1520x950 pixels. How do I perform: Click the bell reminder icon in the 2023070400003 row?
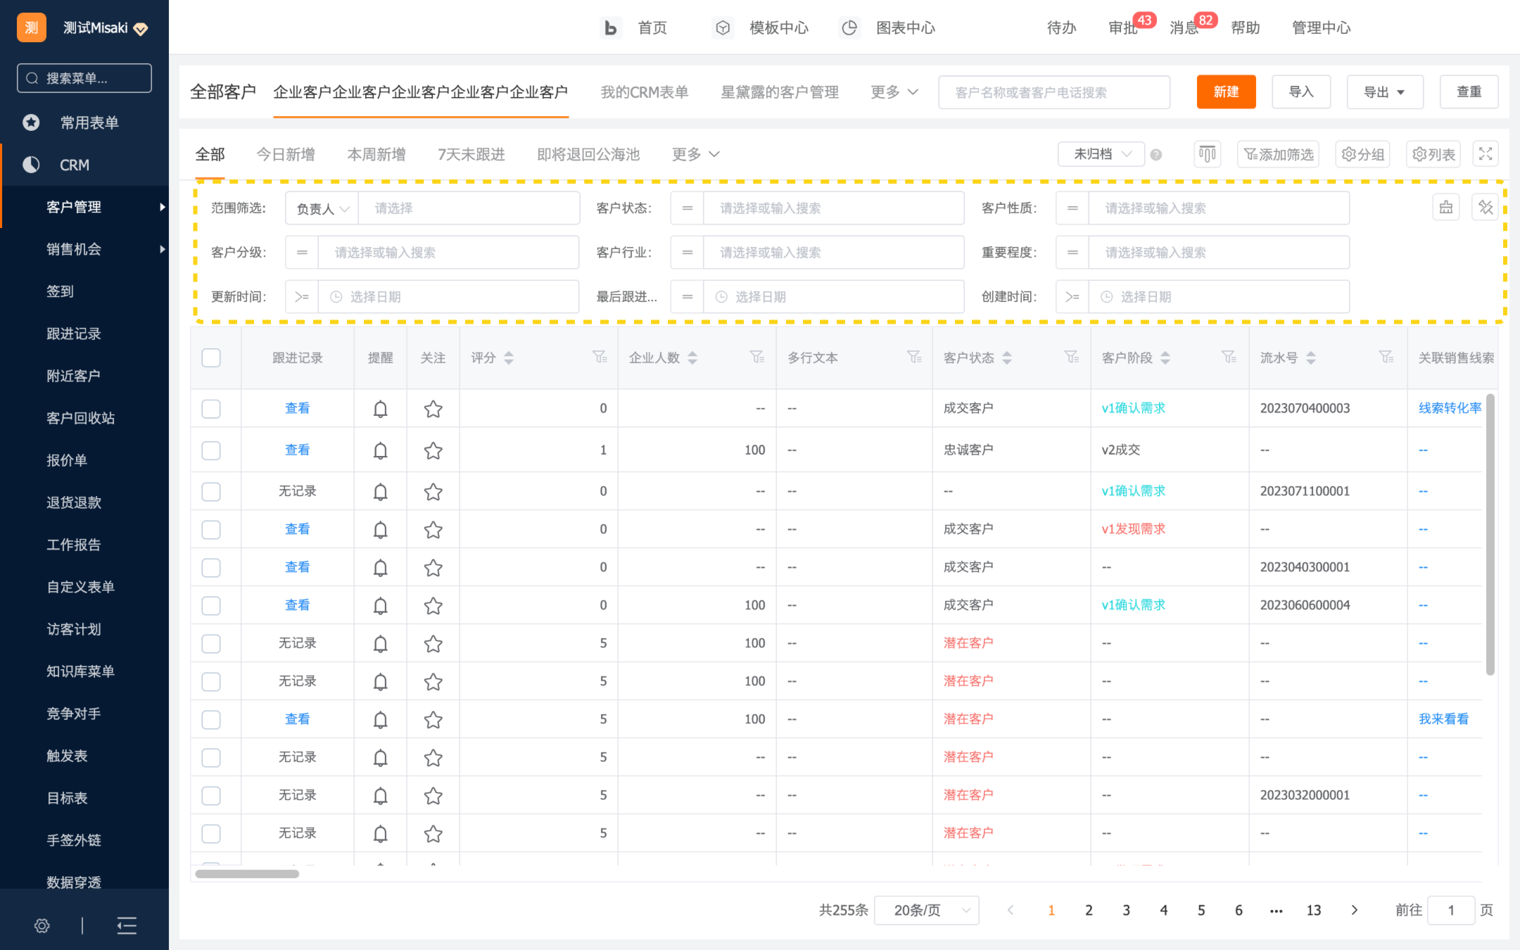click(380, 409)
